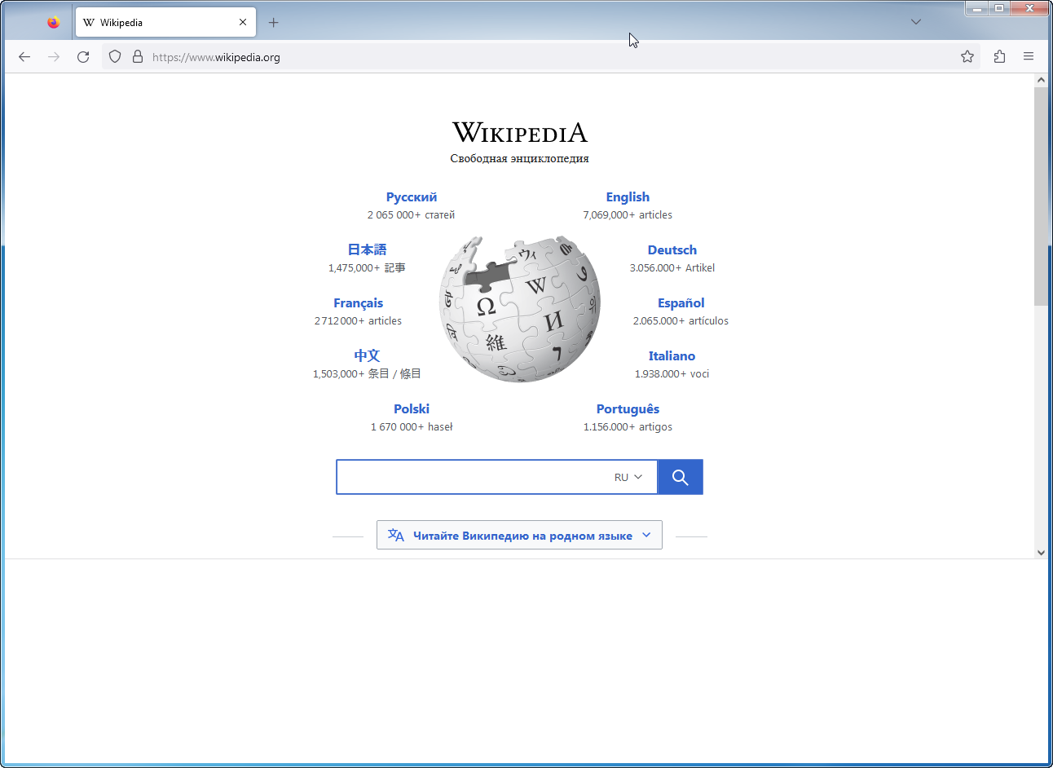1053x768 pixels.
Task: Open the tracking protection shield icon
Action: point(115,57)
